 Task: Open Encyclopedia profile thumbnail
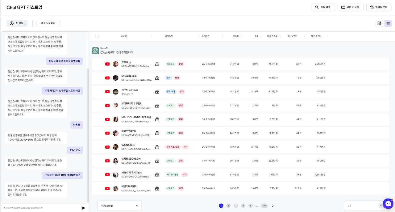(x=116, y=78)
